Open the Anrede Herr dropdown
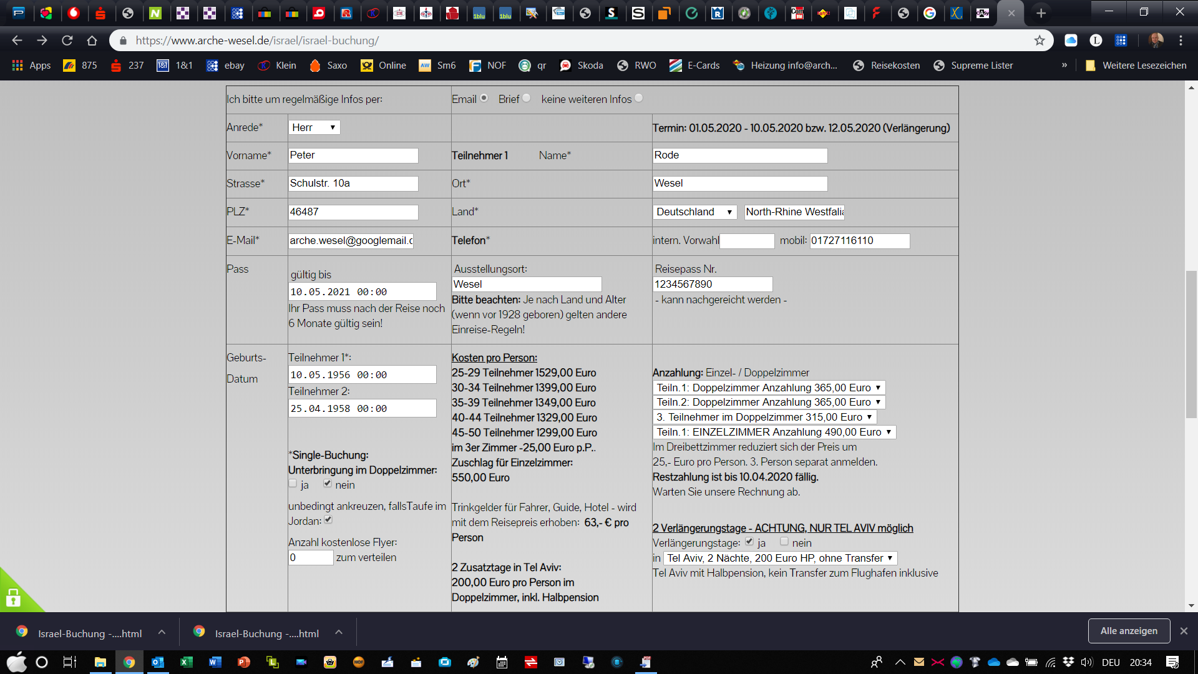Image resolution: width=1198 pixels, height=674 pixels. click(314, 127)
